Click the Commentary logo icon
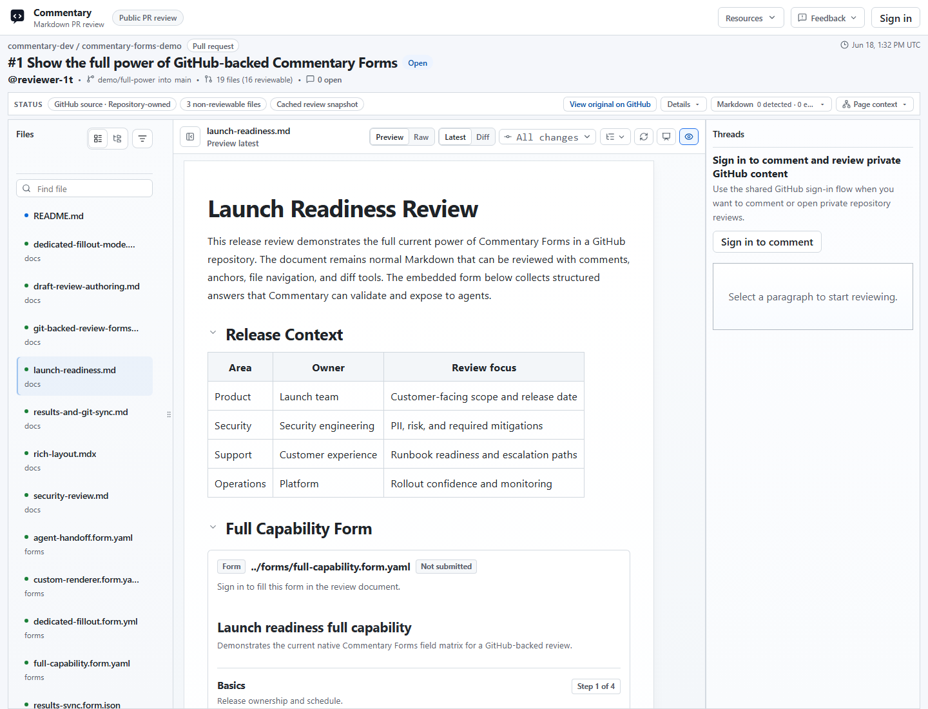Image resolution: width=928 pixels, height=709 pixels. click(17, 17)
